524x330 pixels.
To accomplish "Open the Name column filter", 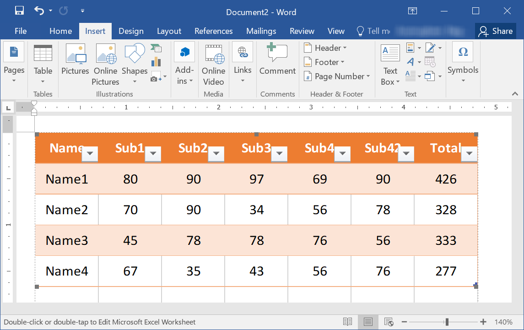I will [x=90, y=154].
